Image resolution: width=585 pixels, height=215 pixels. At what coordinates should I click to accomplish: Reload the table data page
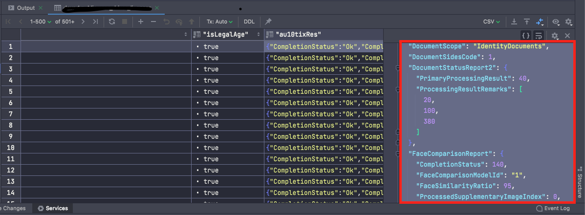pyautogui.click(x=112, y=21)
